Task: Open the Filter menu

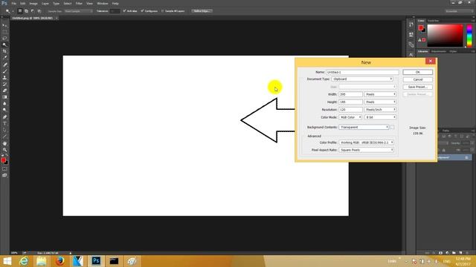Action: [79, 3]
